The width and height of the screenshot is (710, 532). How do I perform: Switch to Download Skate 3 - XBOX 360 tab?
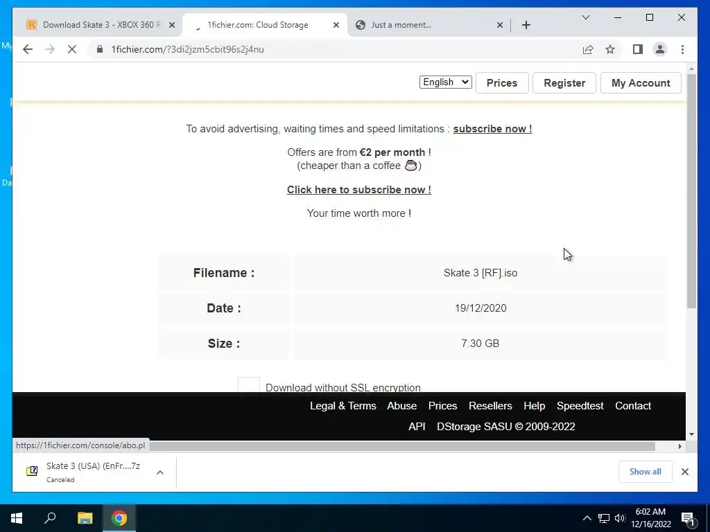tap(101, 25)
